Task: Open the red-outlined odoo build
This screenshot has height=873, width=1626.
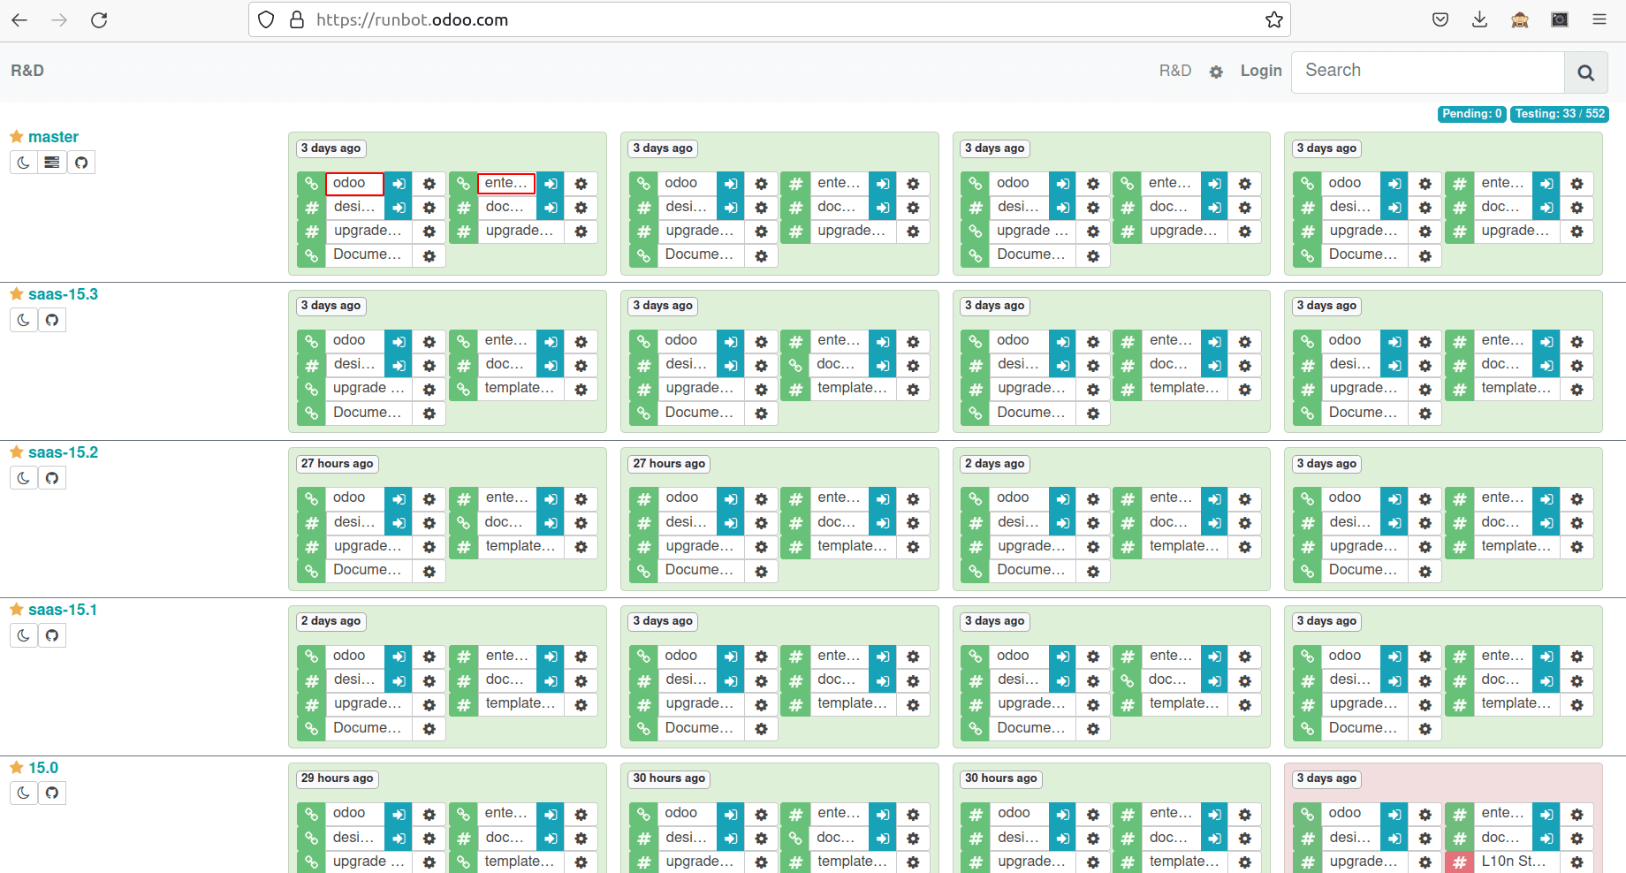Action: (x=354, y=184)
